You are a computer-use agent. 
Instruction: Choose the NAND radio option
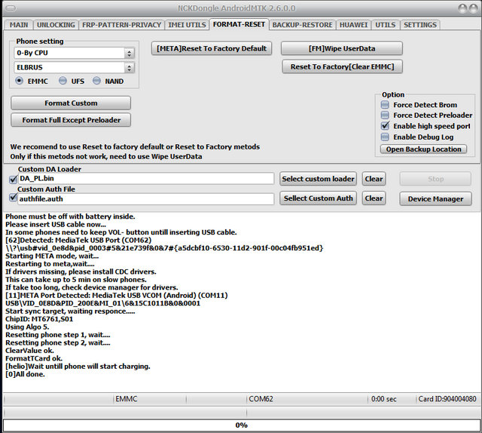coord(97,81)
